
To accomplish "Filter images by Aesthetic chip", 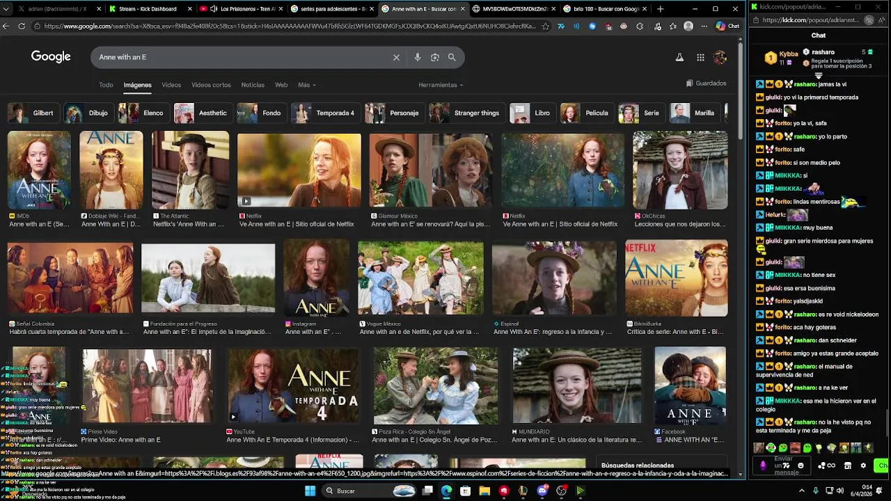I will click(x=203, y=113).
